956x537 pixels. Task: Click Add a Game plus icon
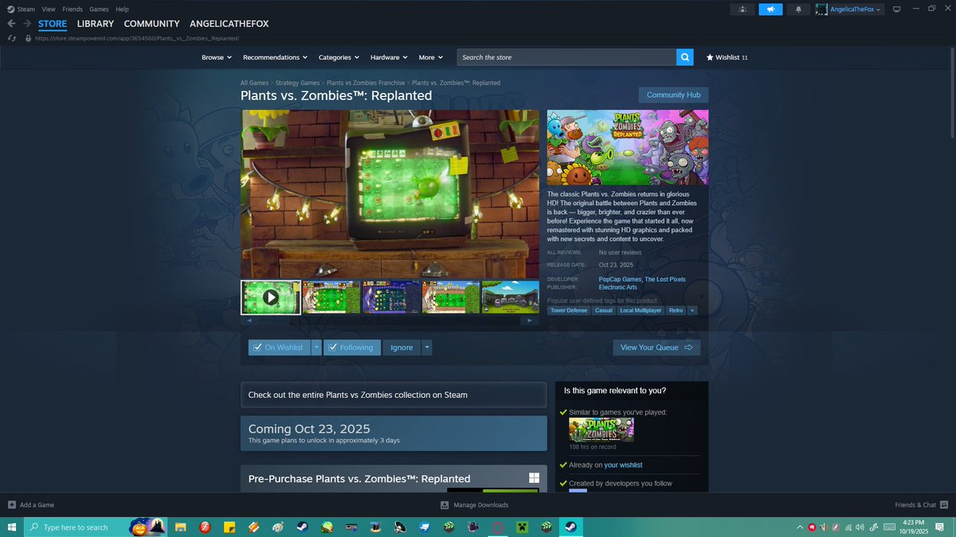pos(12,505)
